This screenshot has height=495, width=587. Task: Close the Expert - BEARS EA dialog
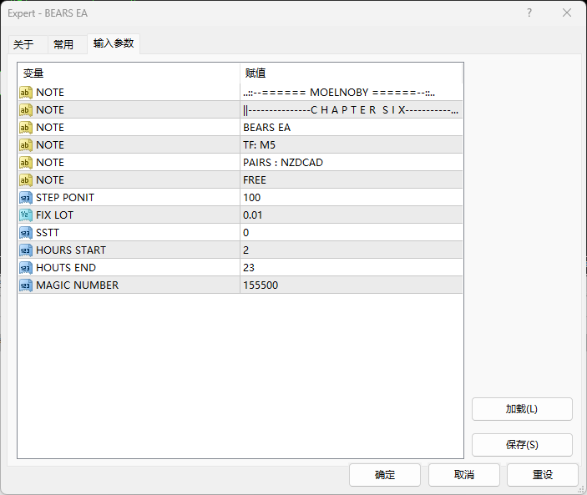567,13
